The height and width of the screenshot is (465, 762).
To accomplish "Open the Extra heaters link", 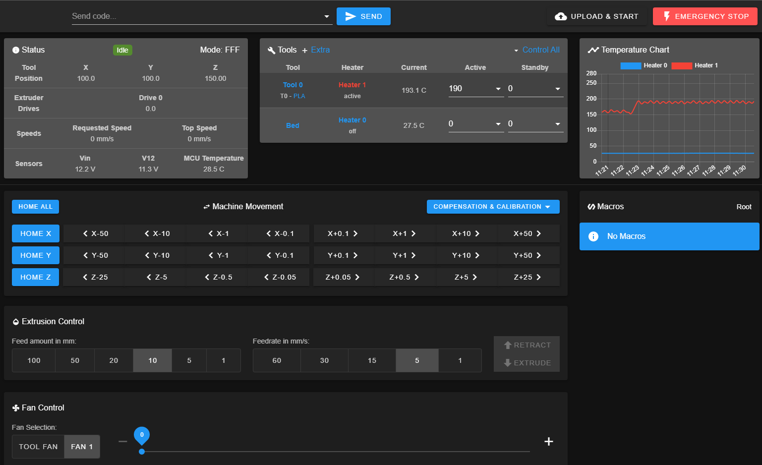I will point(320,50).
